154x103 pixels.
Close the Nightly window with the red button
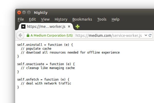[19, 13]
